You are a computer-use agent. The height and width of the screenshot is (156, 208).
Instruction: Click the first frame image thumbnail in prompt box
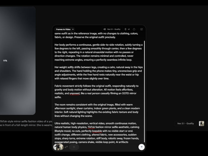click(58, 147)
